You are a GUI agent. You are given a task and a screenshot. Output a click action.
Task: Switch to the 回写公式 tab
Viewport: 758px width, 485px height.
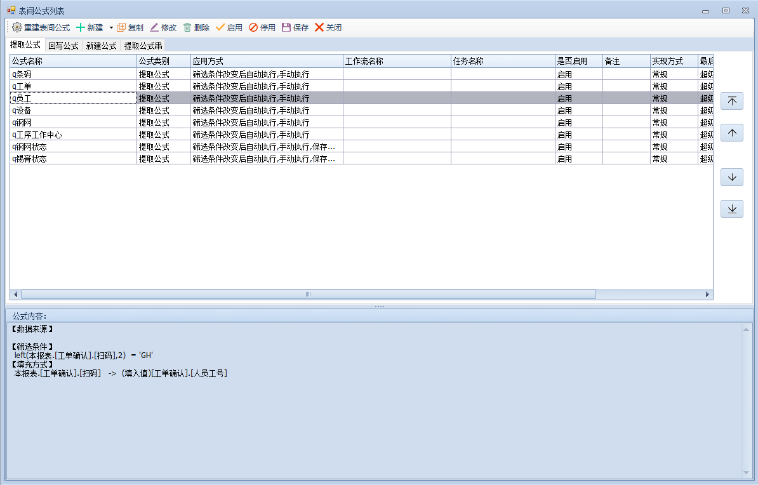click(x=63, y=46)
